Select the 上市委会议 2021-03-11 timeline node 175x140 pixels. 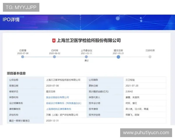tap(86, 57)
